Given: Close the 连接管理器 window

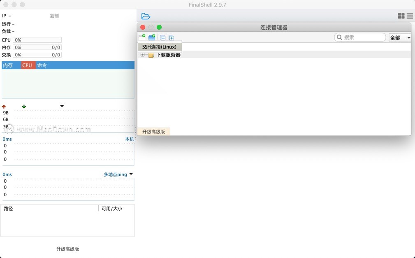Looking at the screenshot, I should [143, 27].
